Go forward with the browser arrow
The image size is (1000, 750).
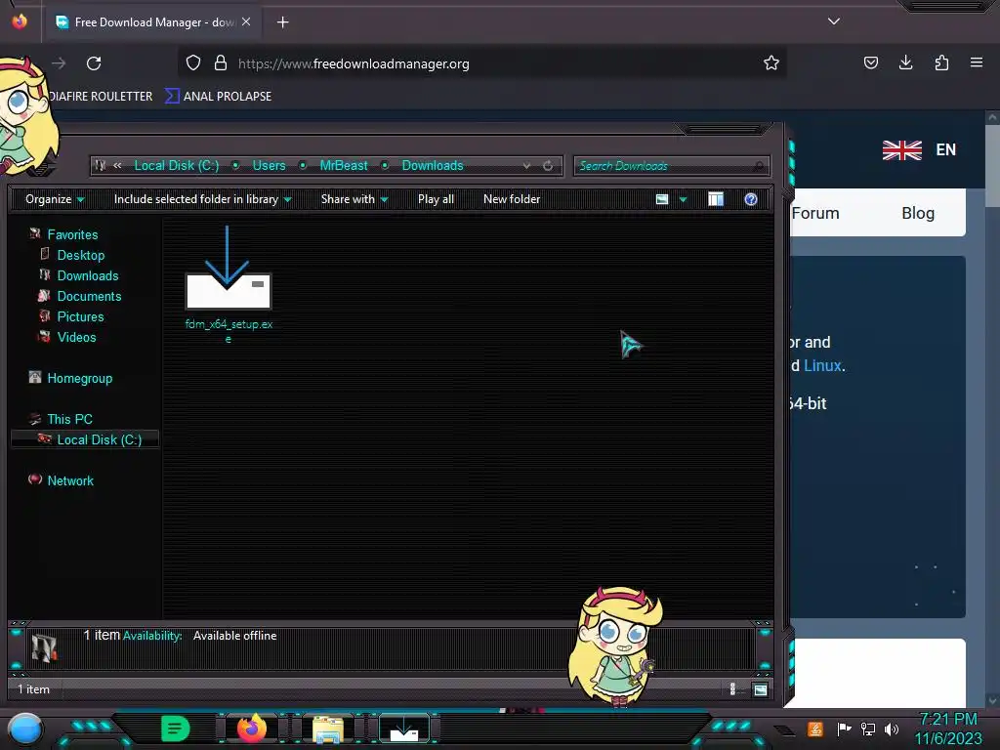[x=59, y=63]
